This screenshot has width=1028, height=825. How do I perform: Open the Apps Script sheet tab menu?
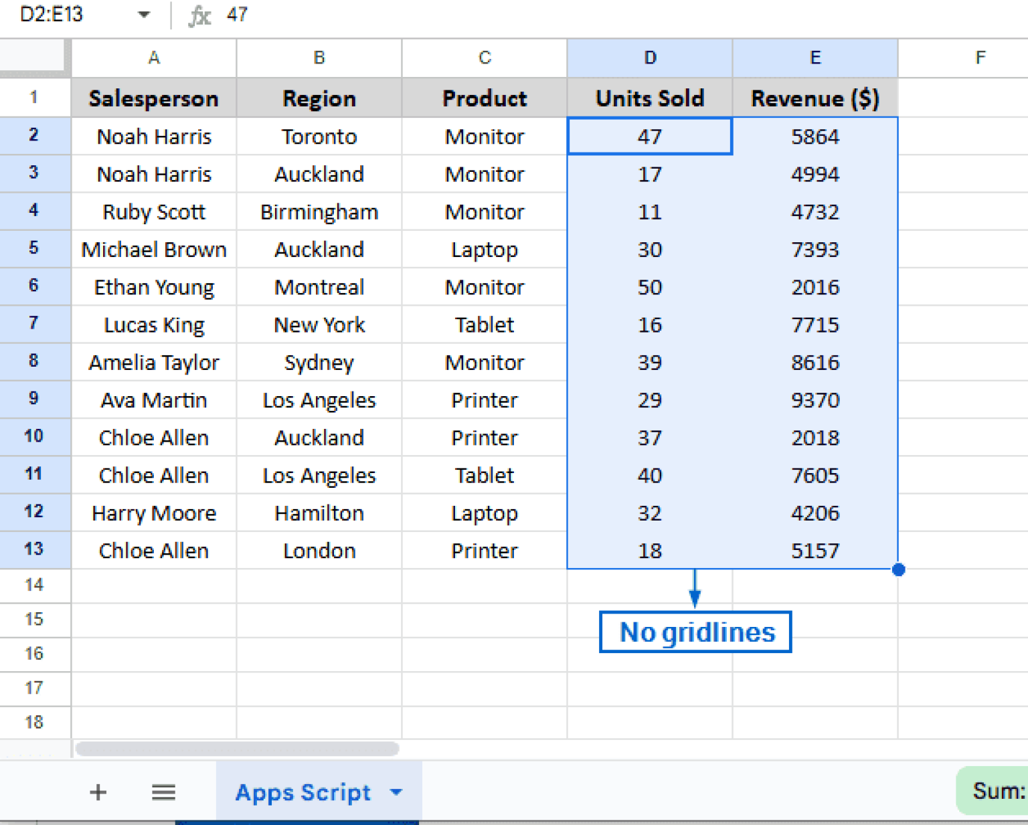[396, 792]
